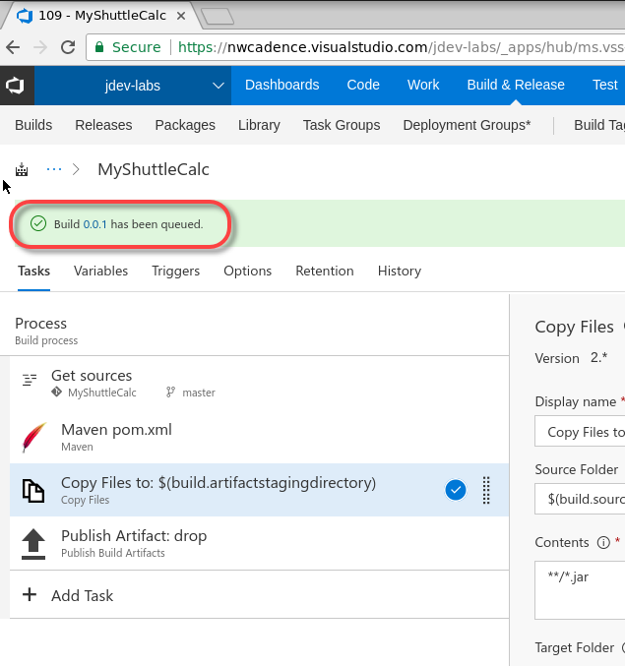Switch to the Variables tab
The image size is (625, 666).
coord(101,271)
